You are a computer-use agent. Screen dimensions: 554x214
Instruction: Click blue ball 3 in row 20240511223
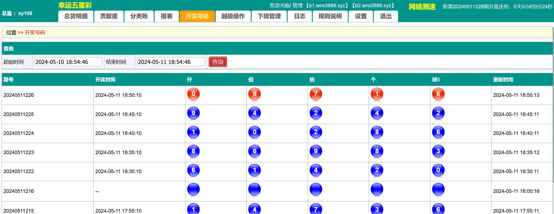tap(438, 151)
